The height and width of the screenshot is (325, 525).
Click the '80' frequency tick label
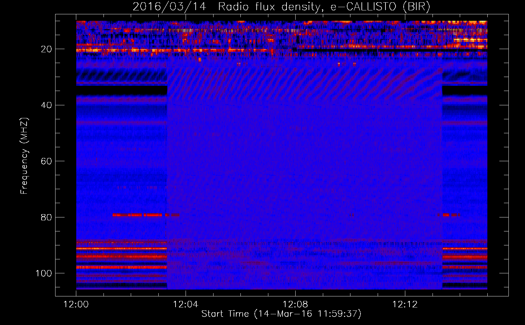(x=46, y=217)
